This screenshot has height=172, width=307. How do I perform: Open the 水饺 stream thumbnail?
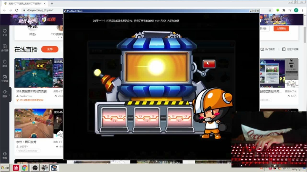pos(38,123)
